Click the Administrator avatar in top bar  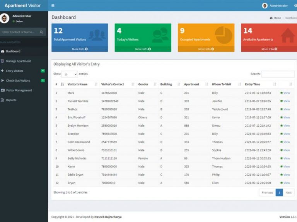point(265,5)
